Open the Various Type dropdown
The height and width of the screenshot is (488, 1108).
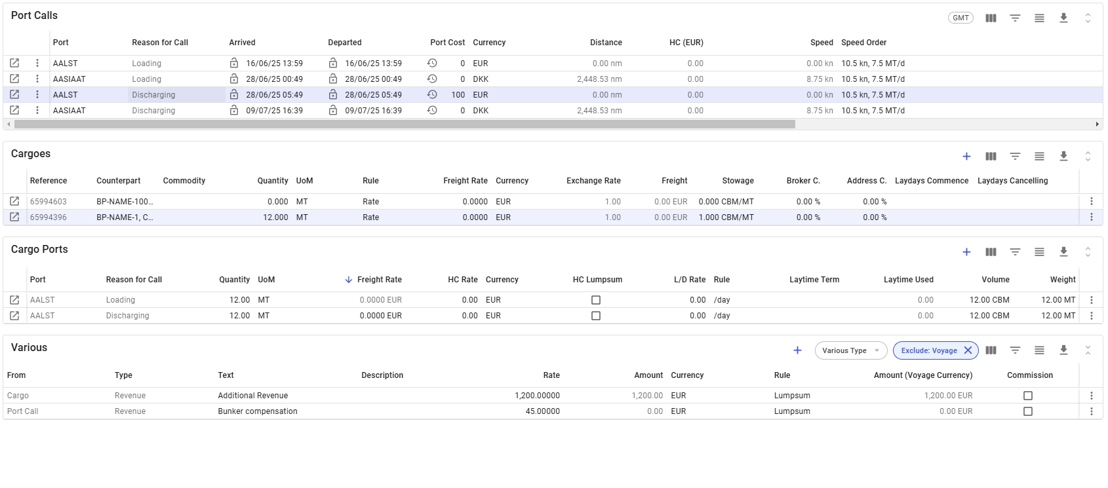850,350
